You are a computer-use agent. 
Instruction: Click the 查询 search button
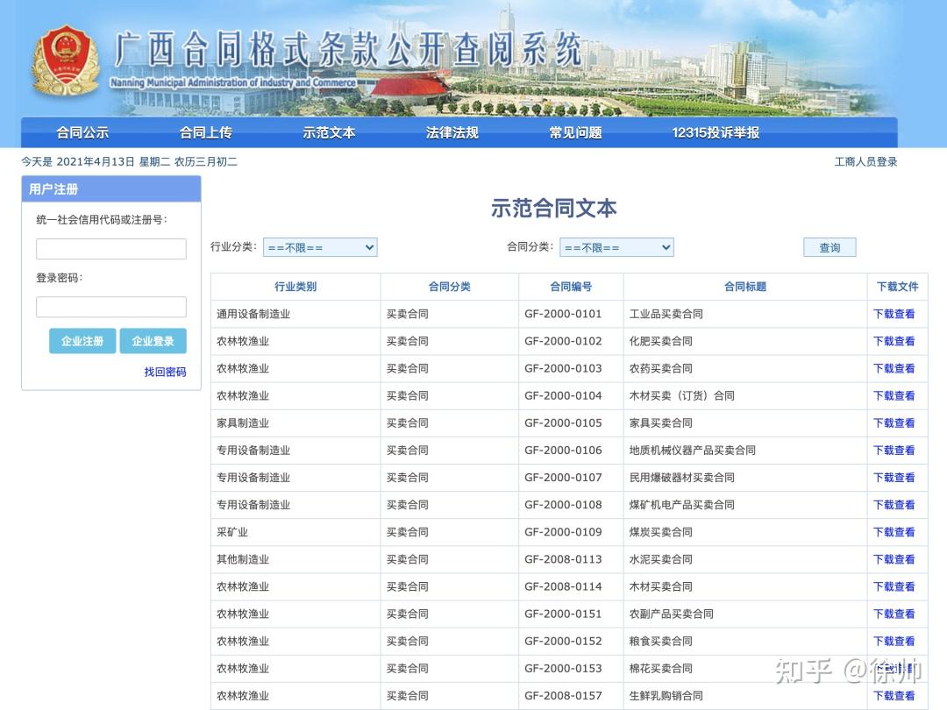coord(829,247)
